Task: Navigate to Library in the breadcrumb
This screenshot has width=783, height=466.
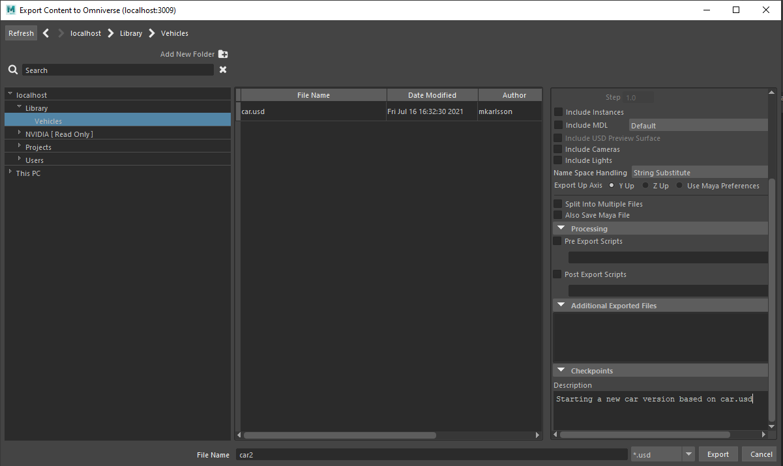Action: (x=131, y=33)
